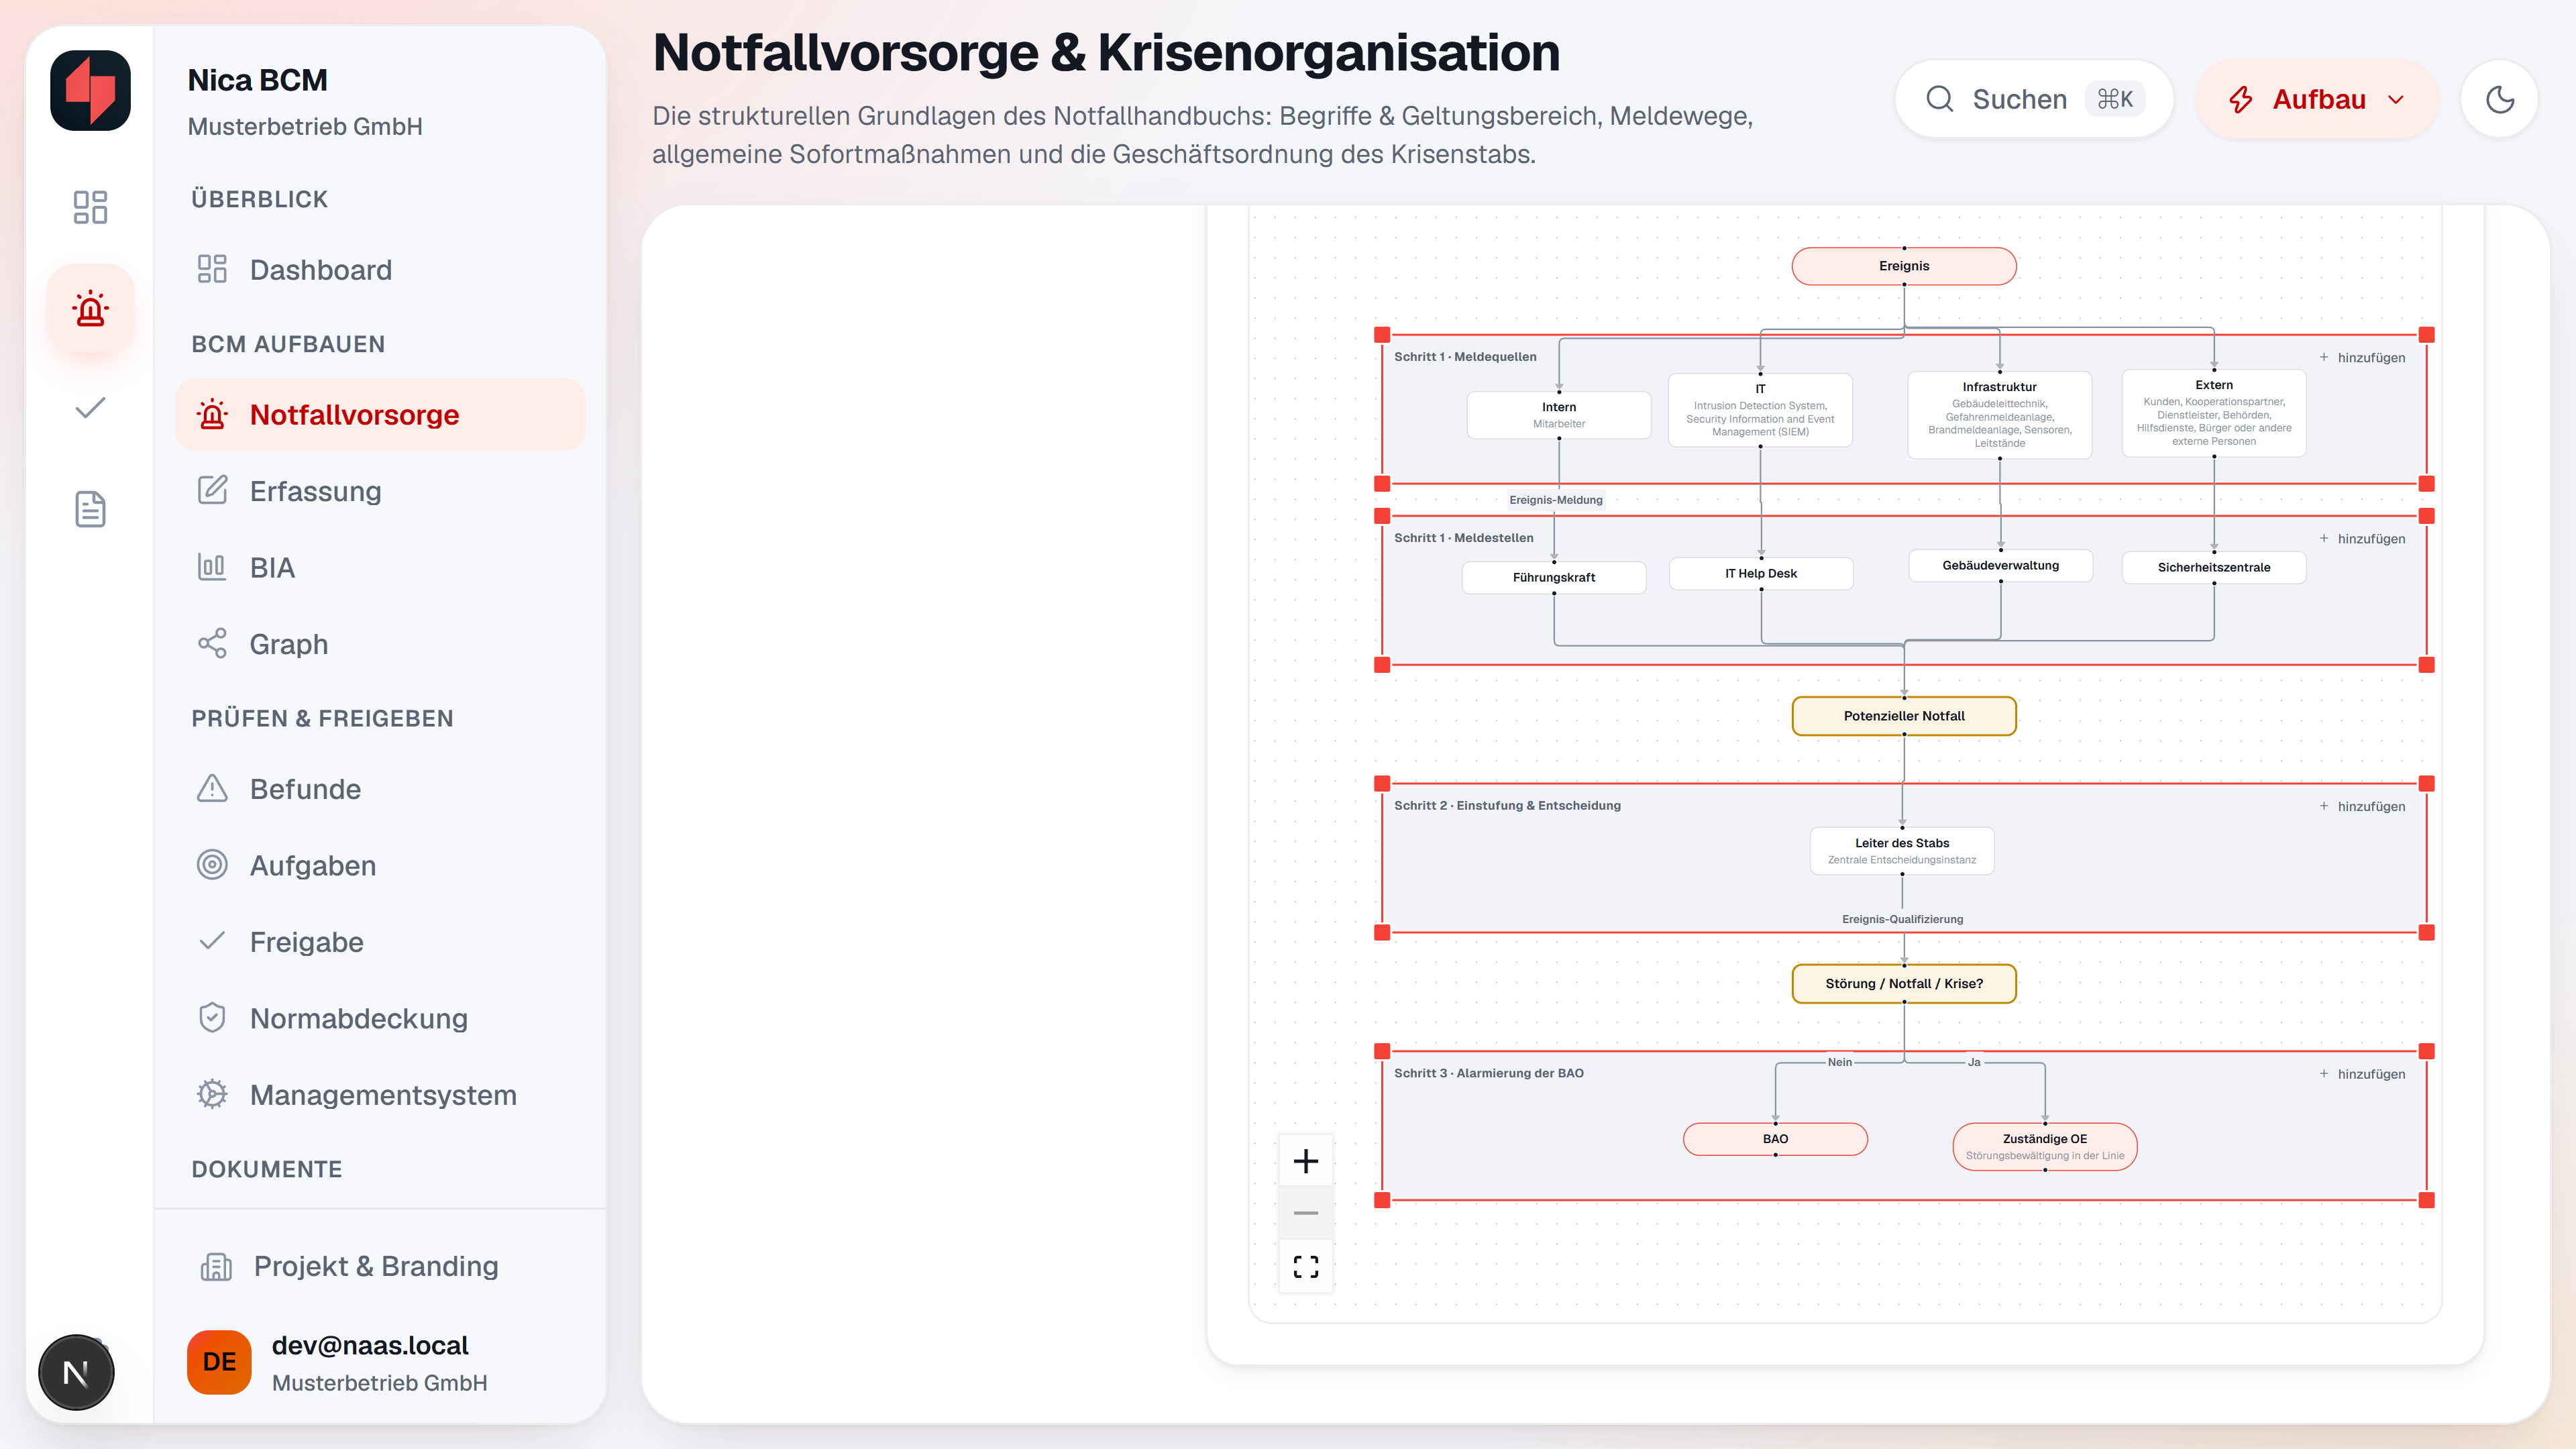
Task: Click the Dashboard grid icon
Action: click(212, 269)
